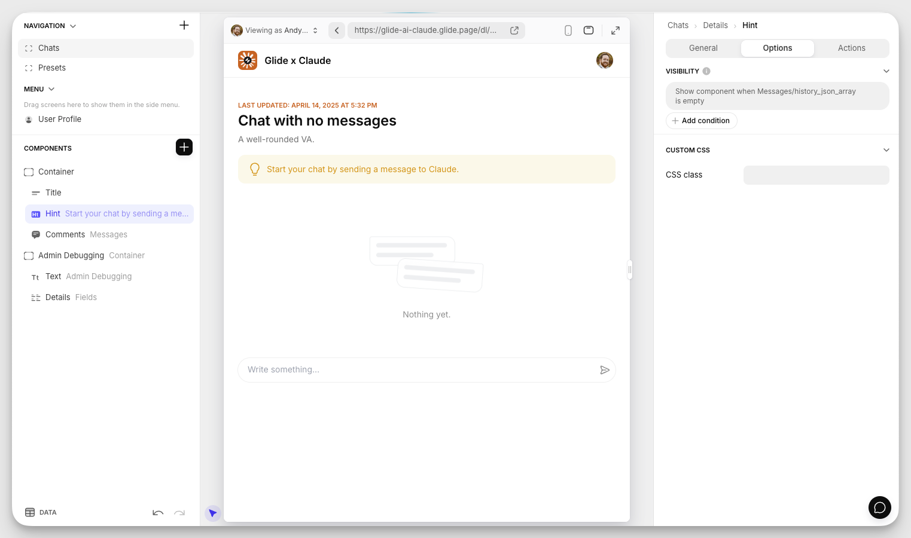
Task: Collapse the Visibility section
Action: [x=886, y=71]
